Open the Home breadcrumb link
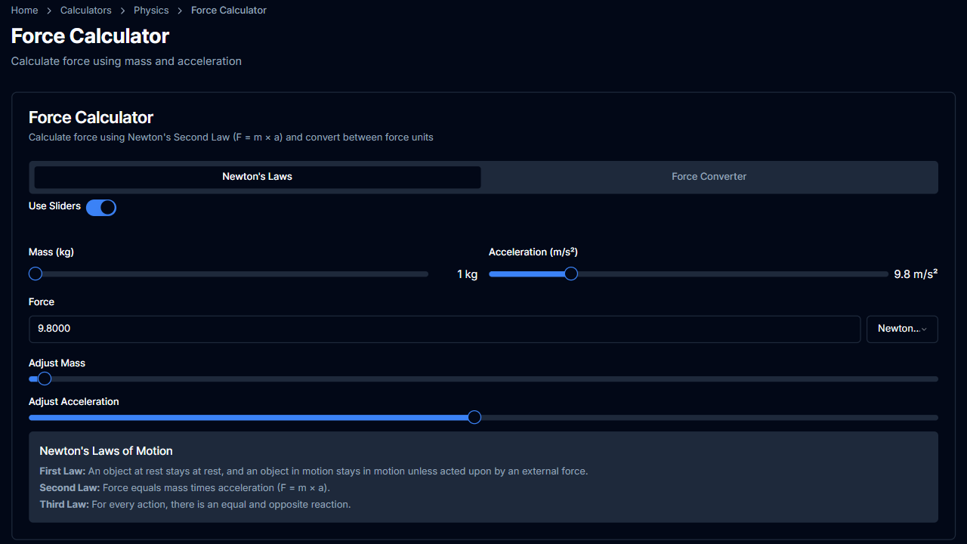 tap(23, 10)
